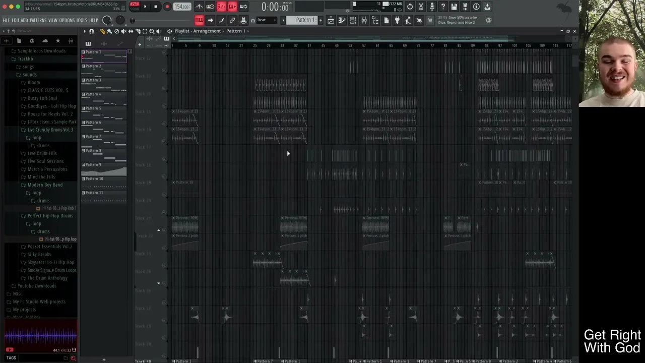Viewport: 645px width, 363px height.
Task: Select Pattern 9 in the picker list
Action: (x=104, y=169)
